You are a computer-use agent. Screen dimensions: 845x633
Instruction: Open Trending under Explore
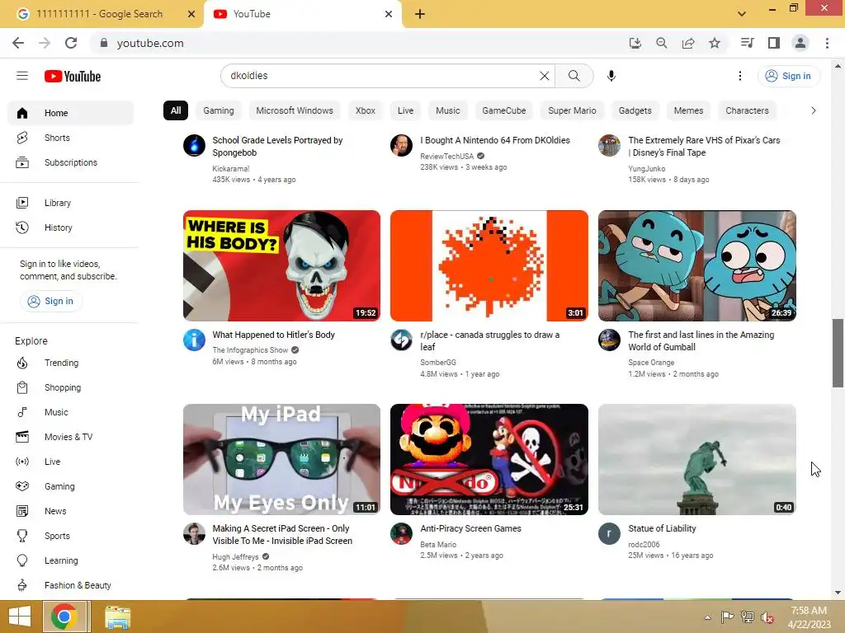click(71, 363)
